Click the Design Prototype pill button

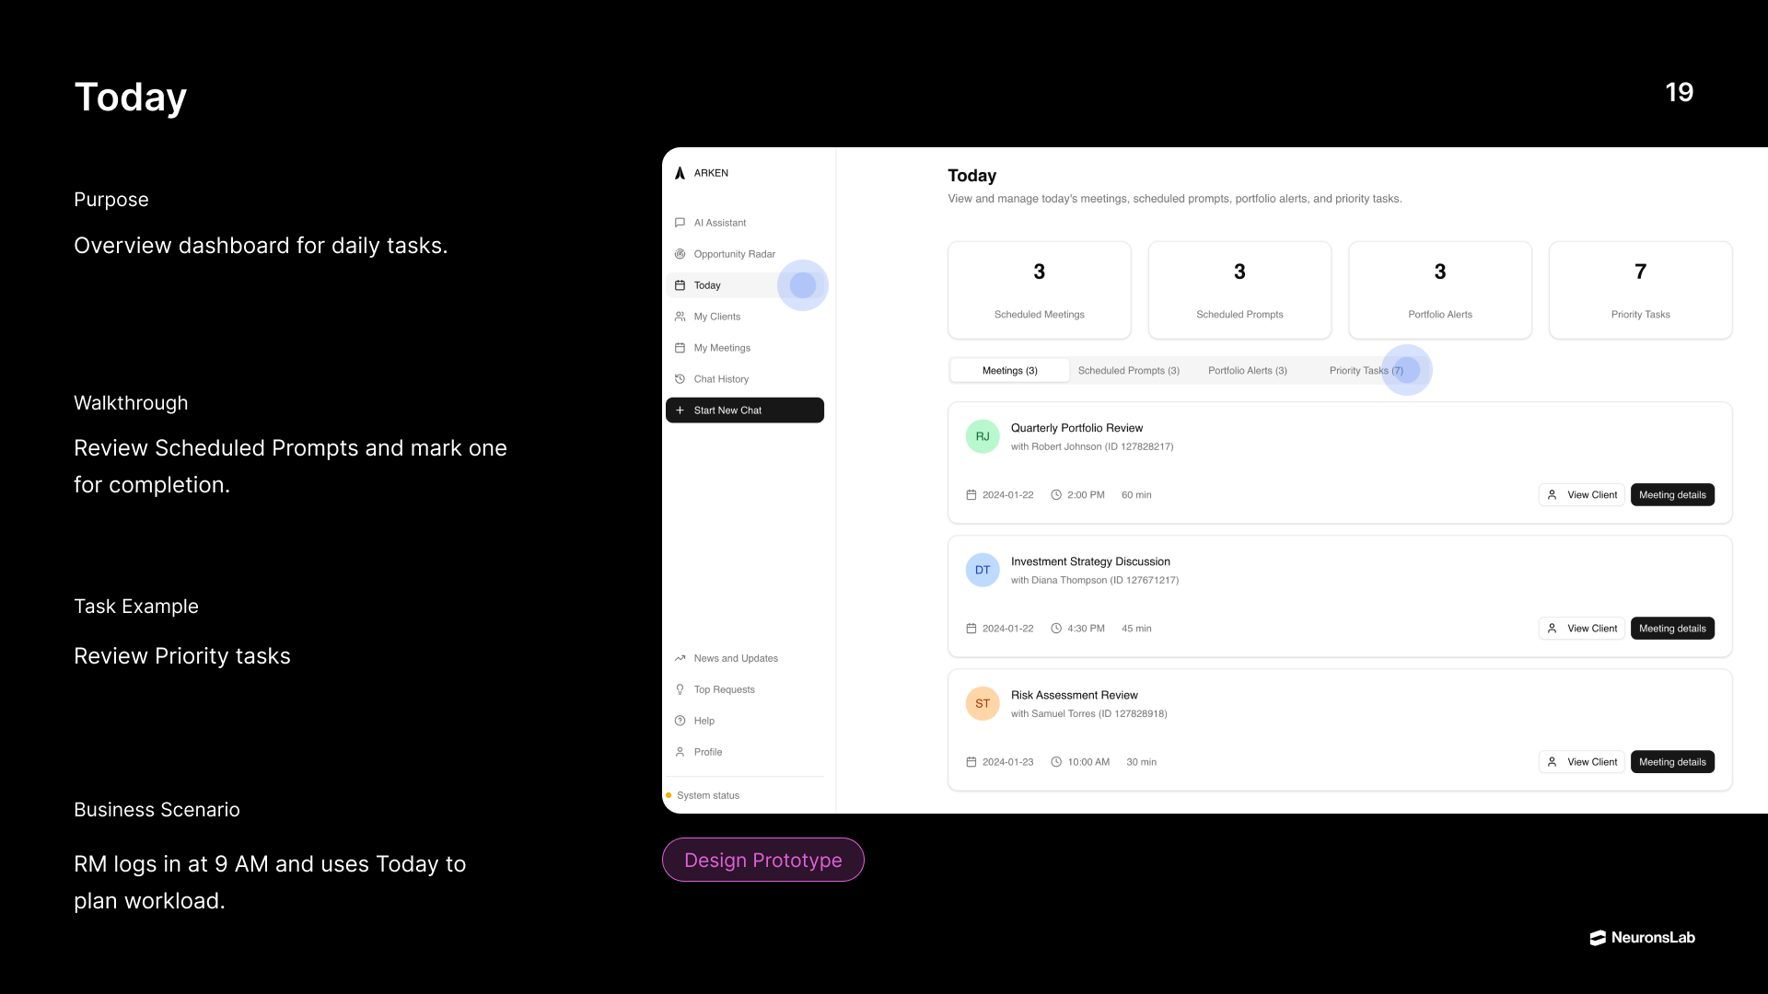pos(762,860)
